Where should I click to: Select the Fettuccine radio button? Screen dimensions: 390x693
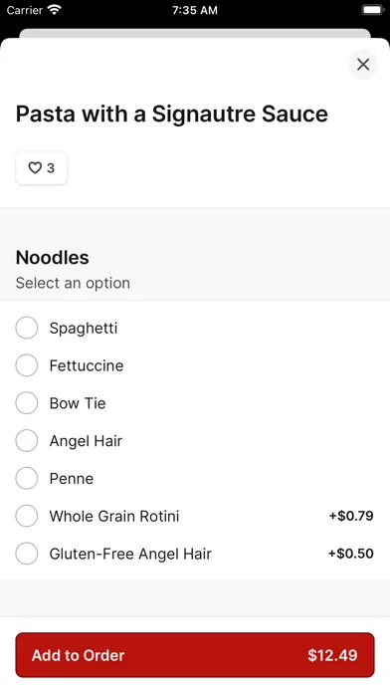27,365
